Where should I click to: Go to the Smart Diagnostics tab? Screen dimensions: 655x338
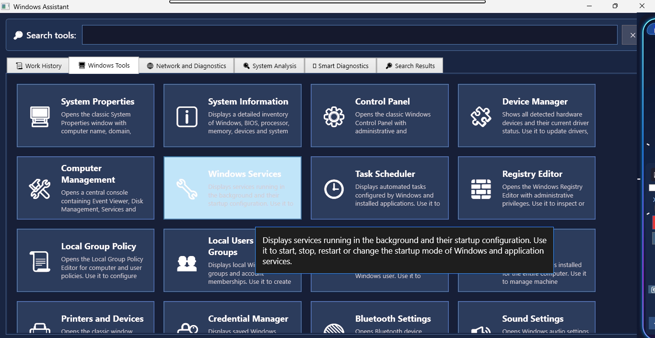point(340,66)
